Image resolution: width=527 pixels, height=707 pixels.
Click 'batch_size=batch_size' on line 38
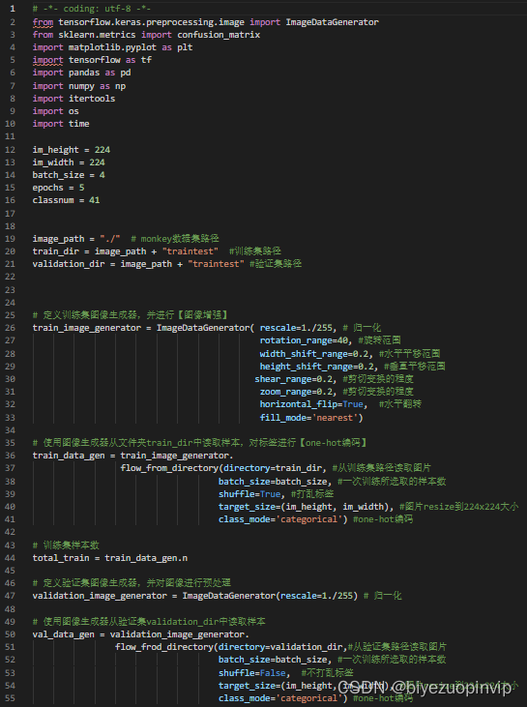tap(273, 482)
